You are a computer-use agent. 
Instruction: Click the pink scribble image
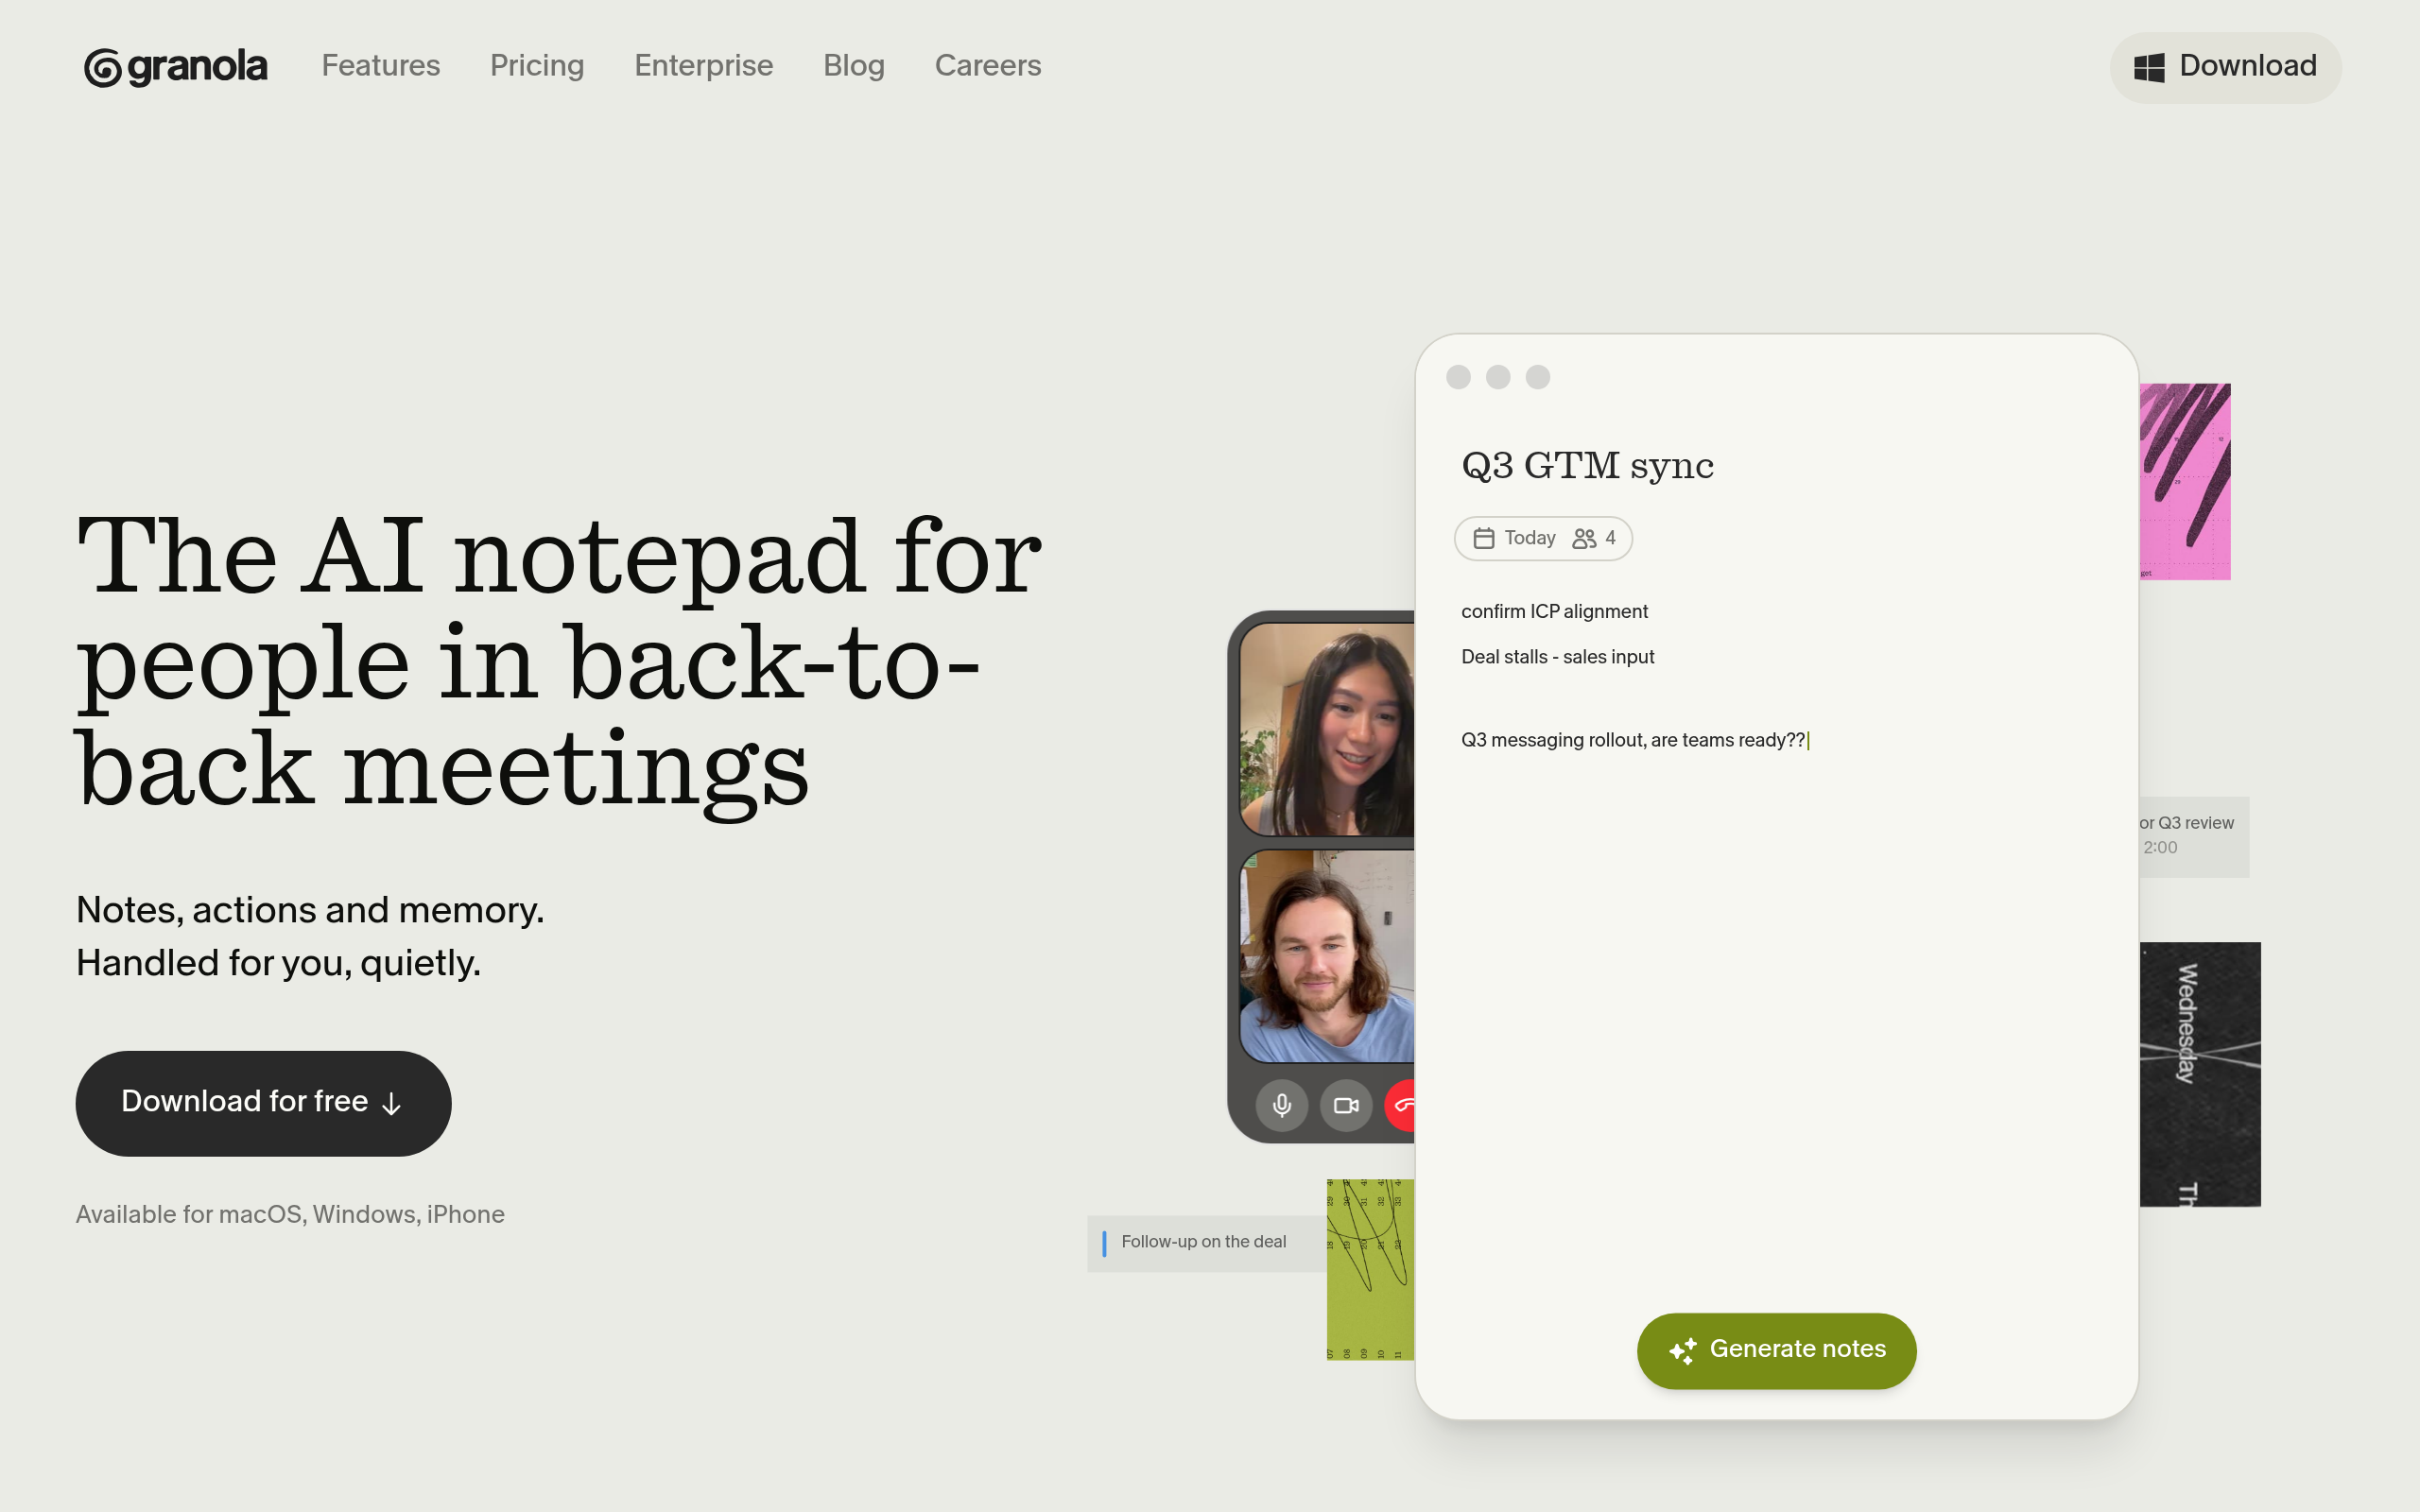coord(2185,481)
